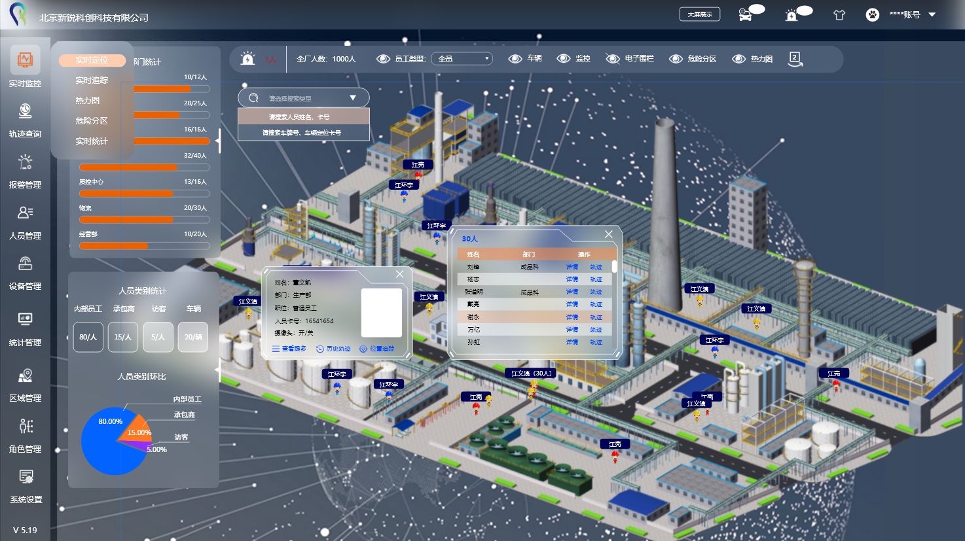Open 轨迹查询 in the left sidebar

[25, 120]
